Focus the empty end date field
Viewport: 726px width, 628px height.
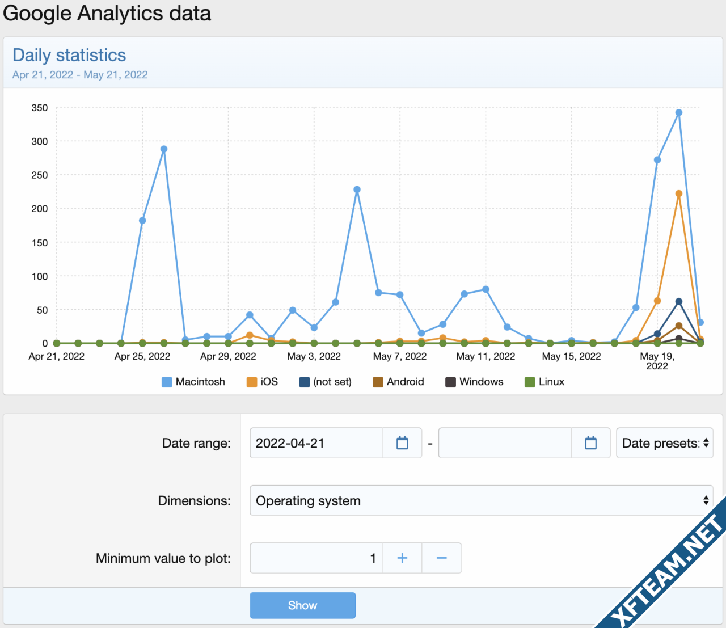pos(505,443)
